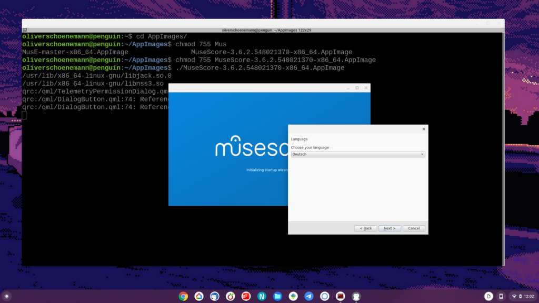
Task: Close the MuseScore splash window
Action: 366,88
